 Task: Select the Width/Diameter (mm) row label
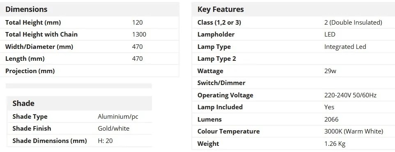click(39, 47)
